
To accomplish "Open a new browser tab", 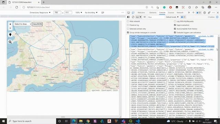I will click(x=44, y=2).
